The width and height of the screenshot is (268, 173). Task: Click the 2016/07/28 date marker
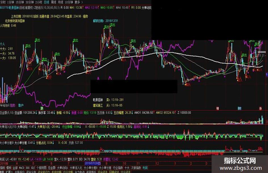[x=92, y=163]
